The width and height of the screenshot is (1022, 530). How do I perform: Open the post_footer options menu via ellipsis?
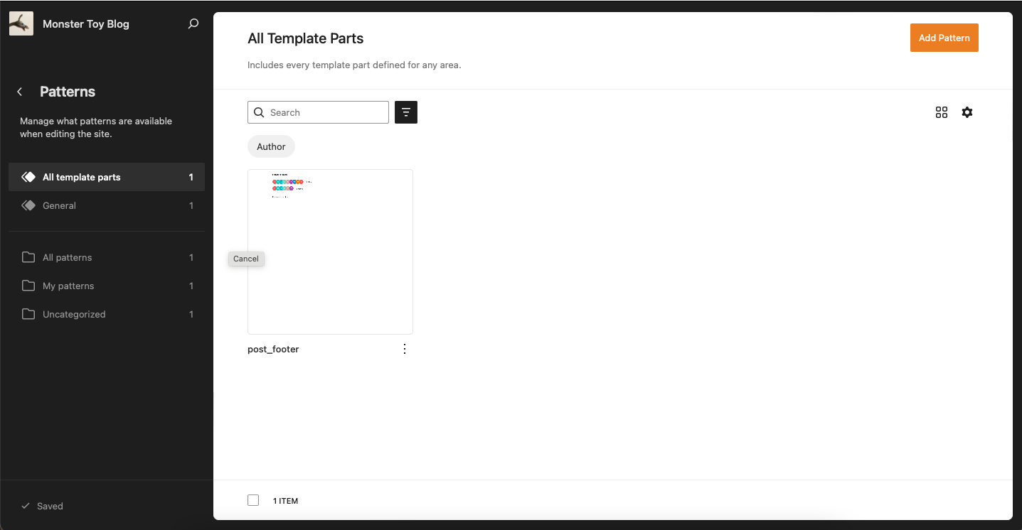tap(404, 349)
